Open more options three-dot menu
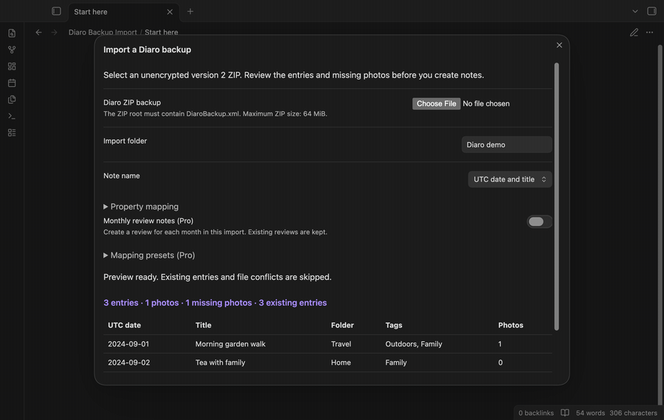 649,32
